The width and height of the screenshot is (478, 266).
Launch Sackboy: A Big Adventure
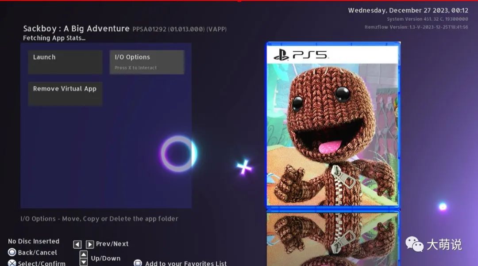65,62
